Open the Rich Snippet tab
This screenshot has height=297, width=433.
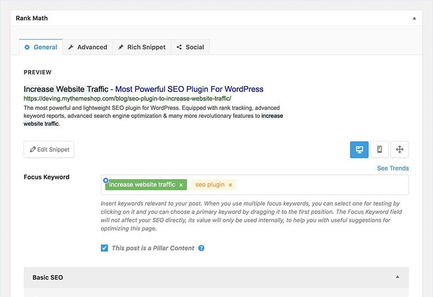(x=141, y=47)
